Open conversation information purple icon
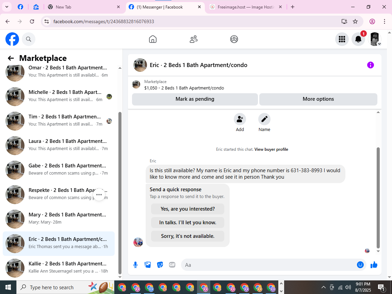The image size is (392, 294). (x=370, y=65)
